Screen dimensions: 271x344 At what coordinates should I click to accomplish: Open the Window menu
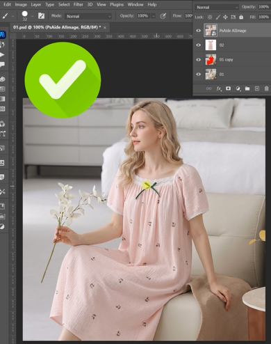click(135, 4)
